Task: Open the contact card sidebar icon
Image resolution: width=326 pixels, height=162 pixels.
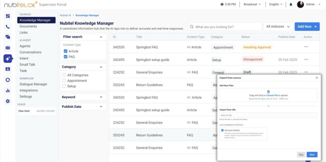Action: click(8, 69)
